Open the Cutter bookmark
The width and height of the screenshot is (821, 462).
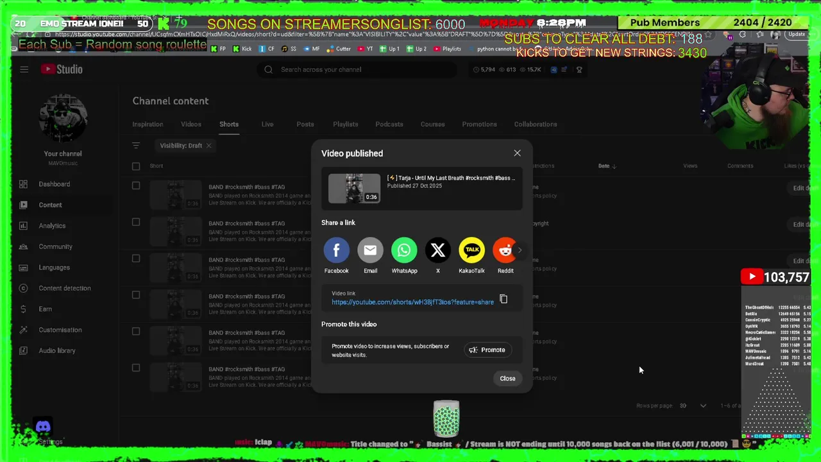tap(339, 49)
